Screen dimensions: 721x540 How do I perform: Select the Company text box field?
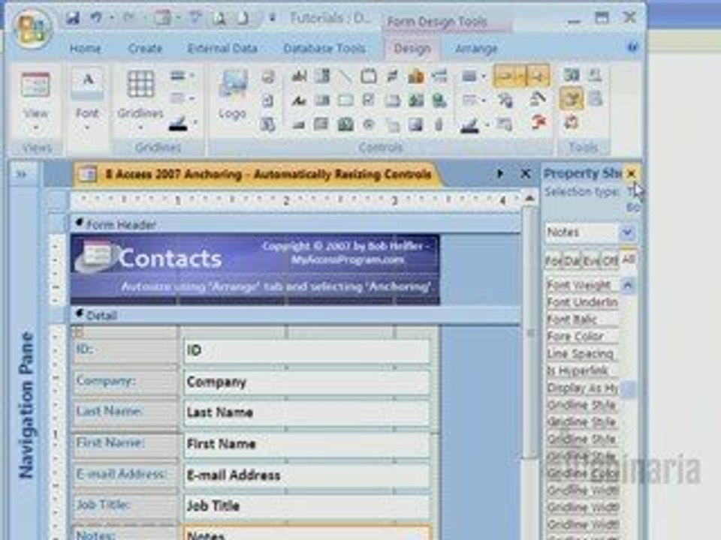click(307, 382)
